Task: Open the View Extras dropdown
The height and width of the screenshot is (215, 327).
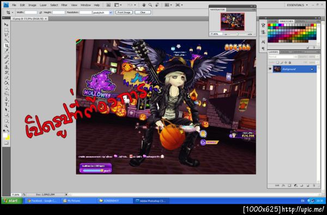Action: point(118,5)
